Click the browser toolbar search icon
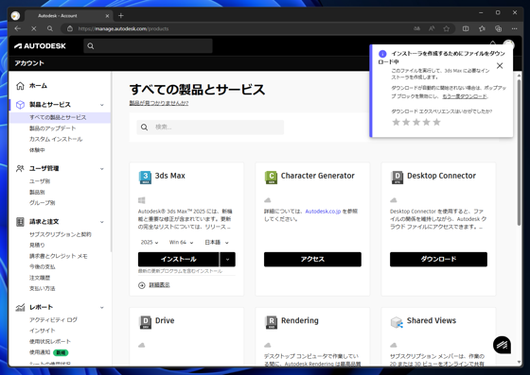This screenshot has height=375, width=530. click(50, 28)
